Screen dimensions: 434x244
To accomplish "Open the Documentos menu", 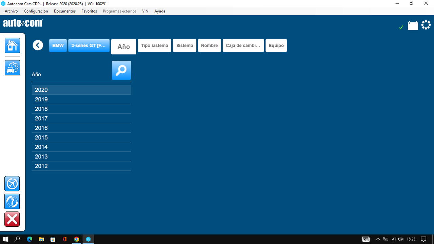I will click(x=65, y=11).
